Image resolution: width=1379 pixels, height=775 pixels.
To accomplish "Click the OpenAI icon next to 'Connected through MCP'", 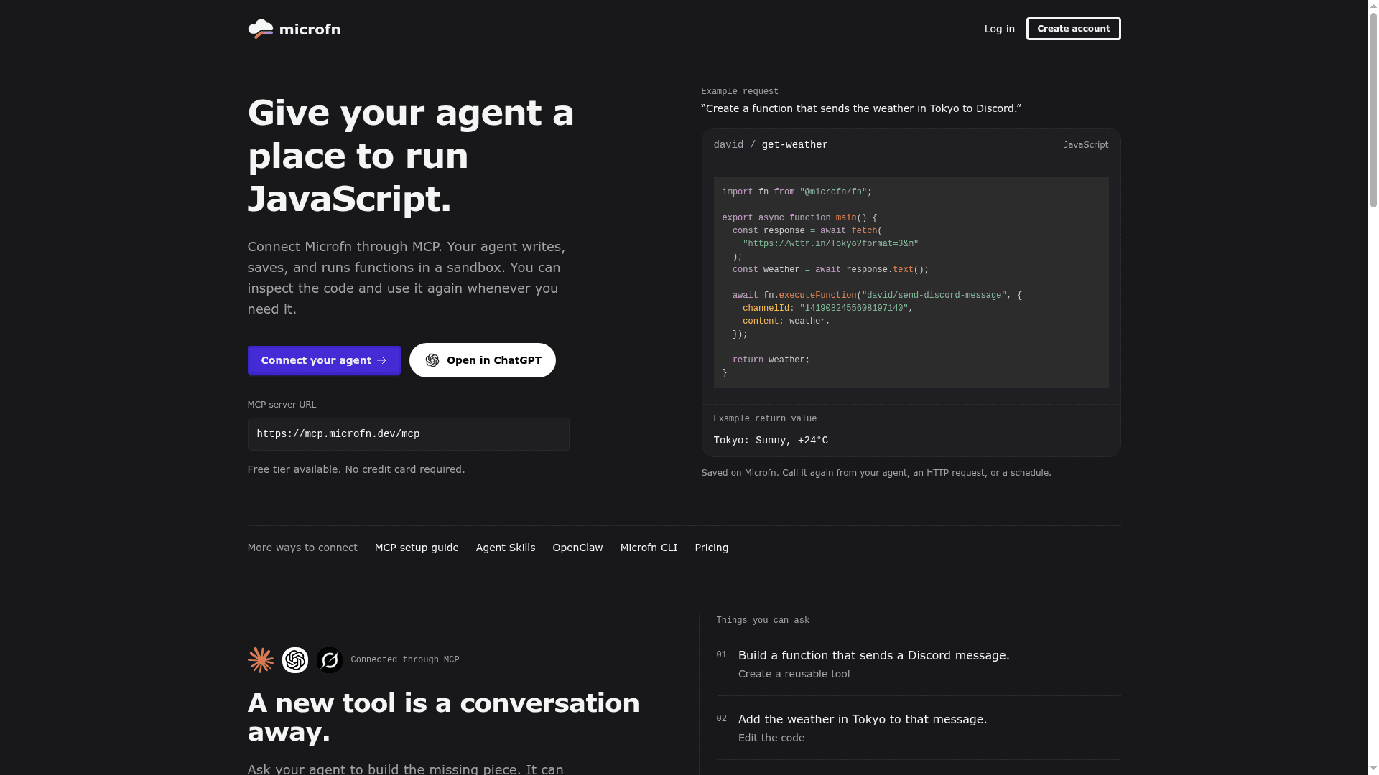I will click(x=295, y=660).
